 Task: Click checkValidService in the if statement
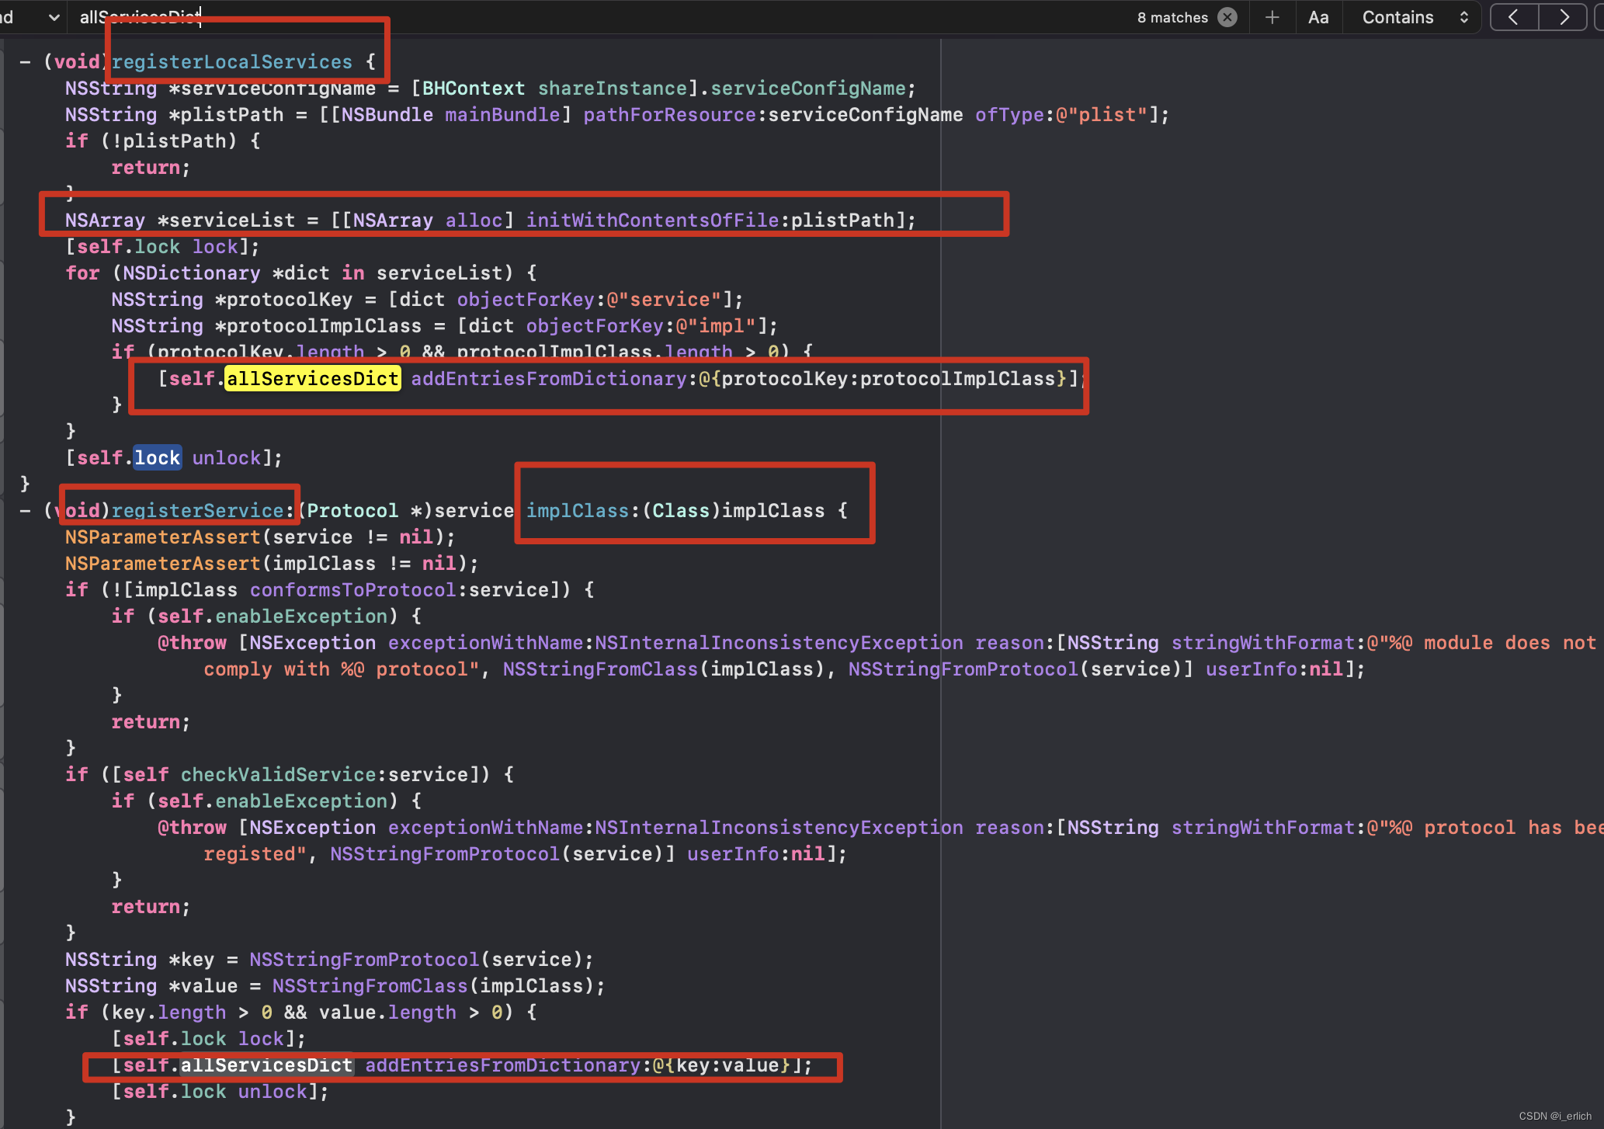pyautogui.click(x=279, y=775)
